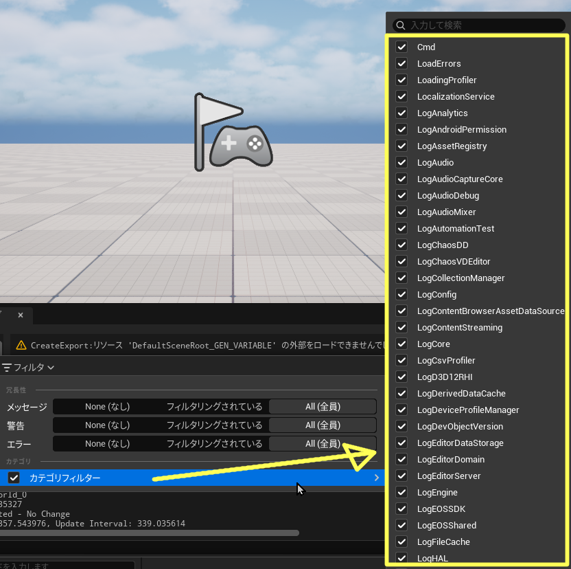
Task: Select the LogAssetRegistry menu entry
Action: click(452, 146)
